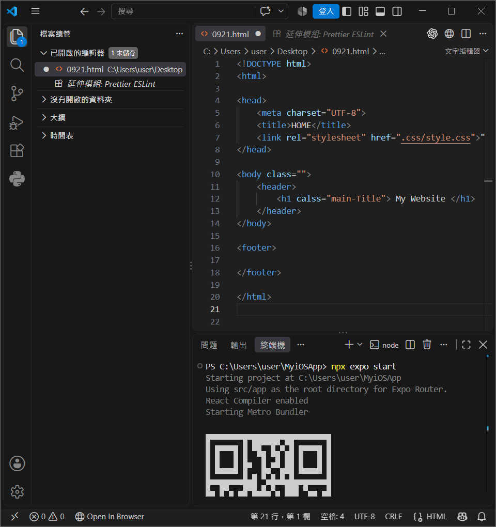Open the Extensions view
Viewport: 496px width, 527px height.
click(x=17, y=150)
